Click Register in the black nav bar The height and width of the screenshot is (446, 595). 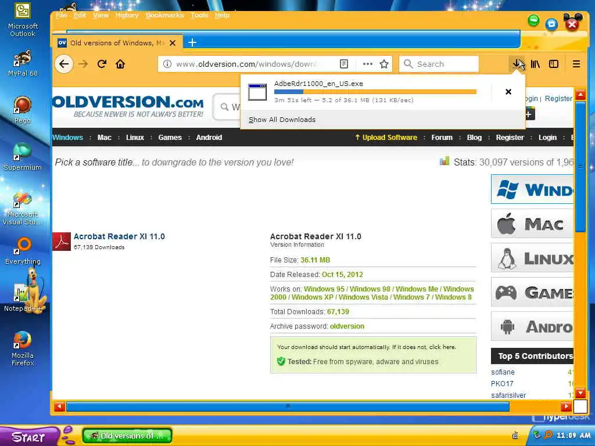[510, 137]
